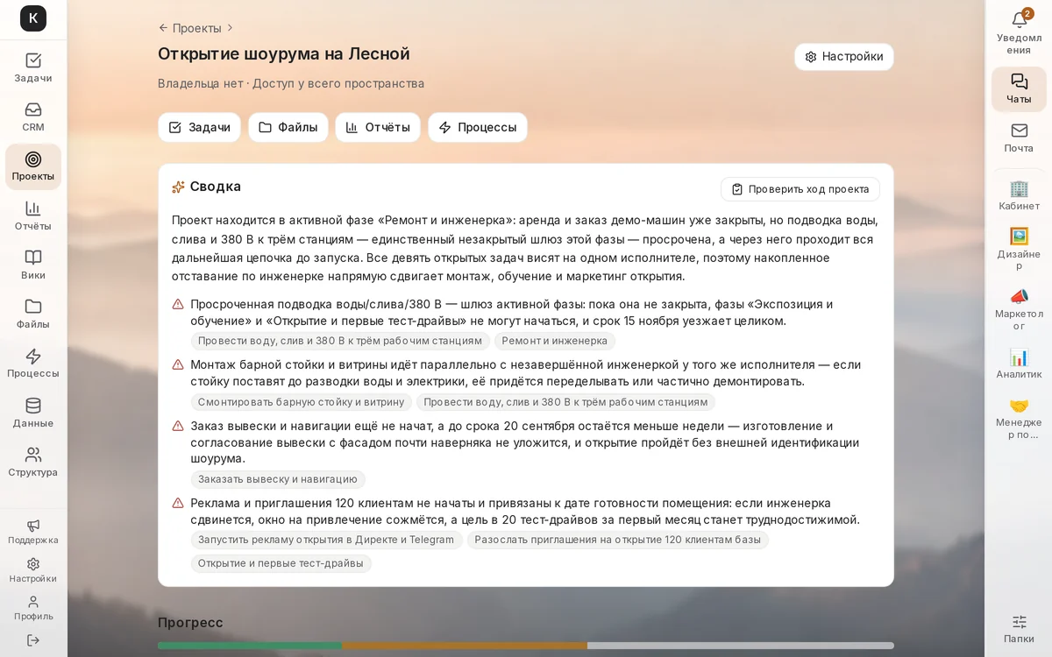
Task: Click the project title Открытие шоурума на Лесной
Action: click(284, 53)
